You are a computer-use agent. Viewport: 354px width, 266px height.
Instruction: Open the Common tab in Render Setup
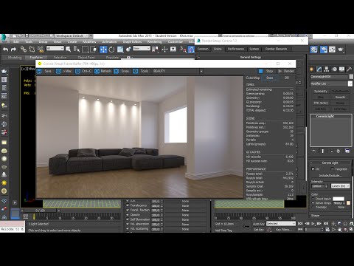(x=203, y=49)
